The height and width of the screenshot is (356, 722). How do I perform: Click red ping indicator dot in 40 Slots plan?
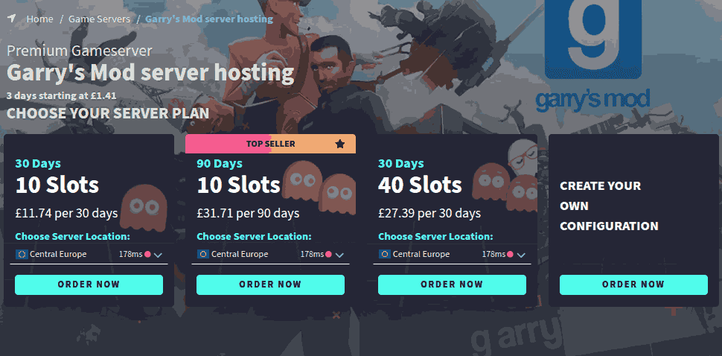coord(510,254)
